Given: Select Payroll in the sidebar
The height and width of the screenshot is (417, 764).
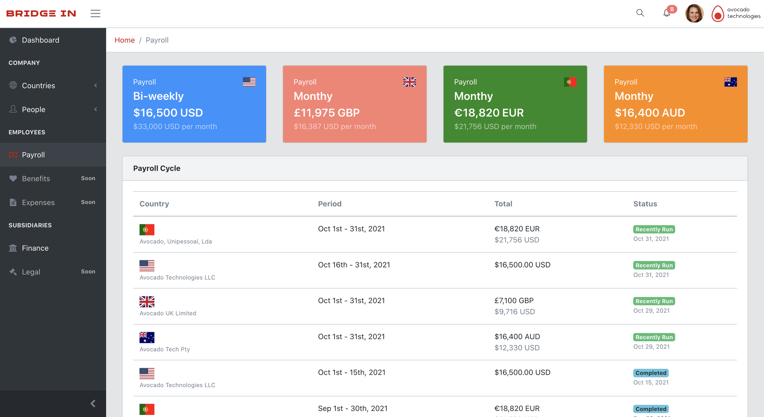Looking at the screenshot, I should [33, 155].
